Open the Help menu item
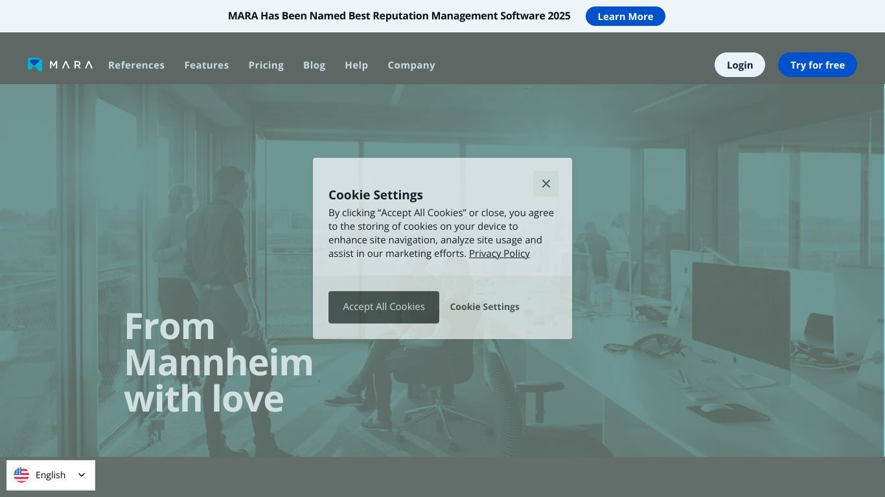Image resolution: width=885 pixels, height=497 pixels. [x=356, y=65]
